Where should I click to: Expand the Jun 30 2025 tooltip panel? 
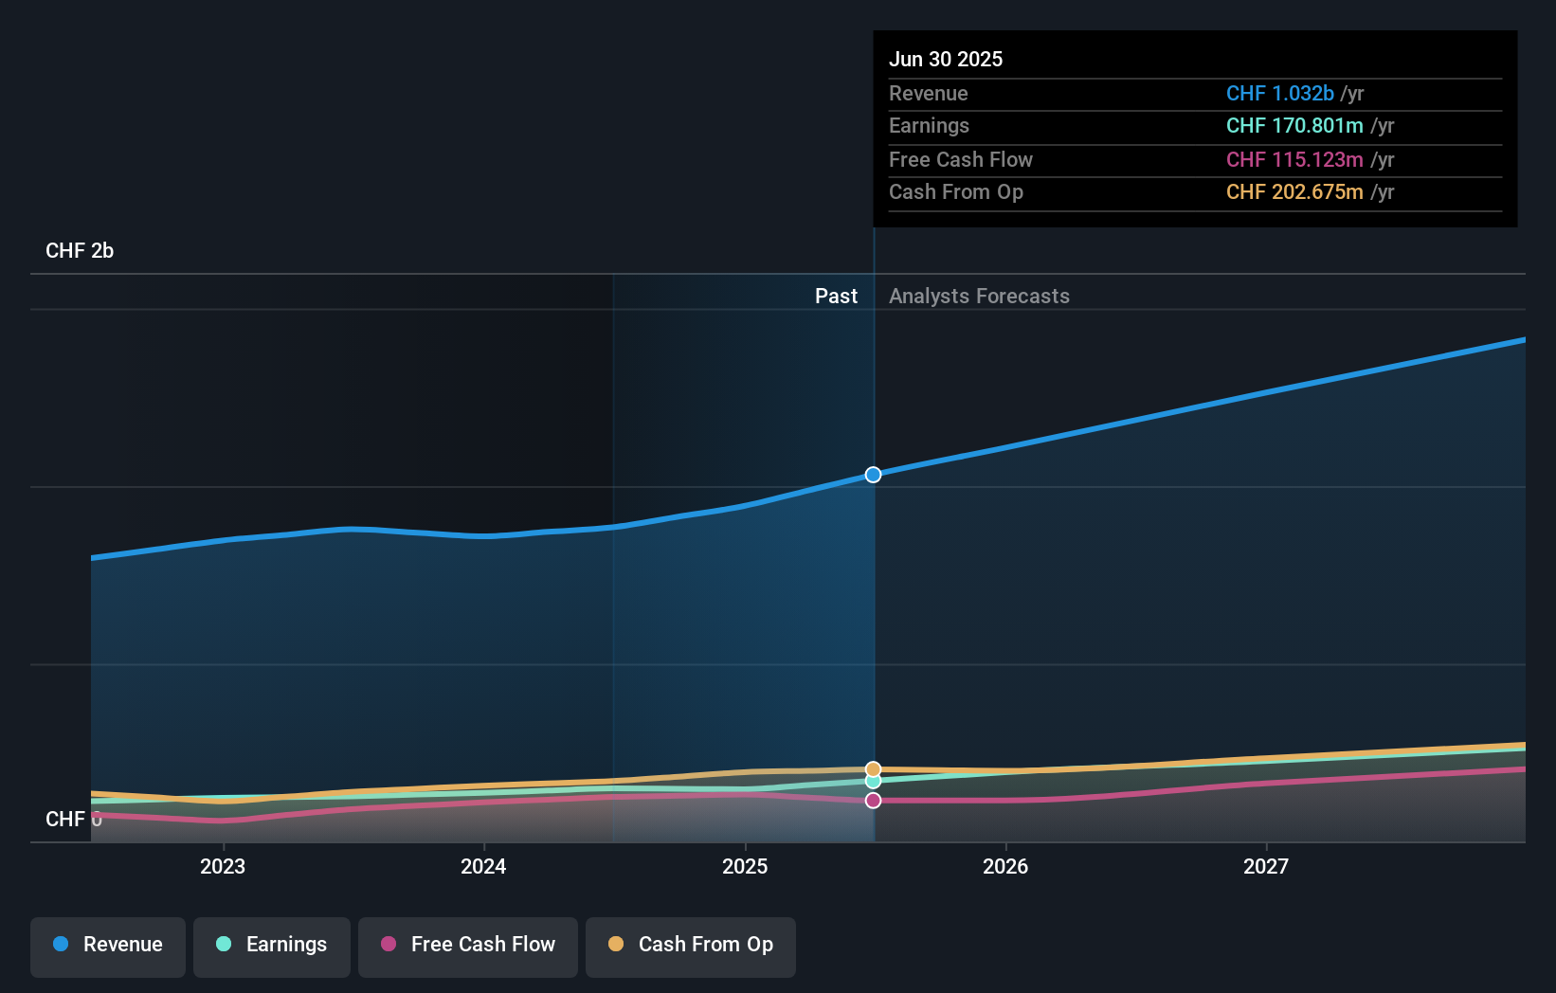click(1194, 129)
